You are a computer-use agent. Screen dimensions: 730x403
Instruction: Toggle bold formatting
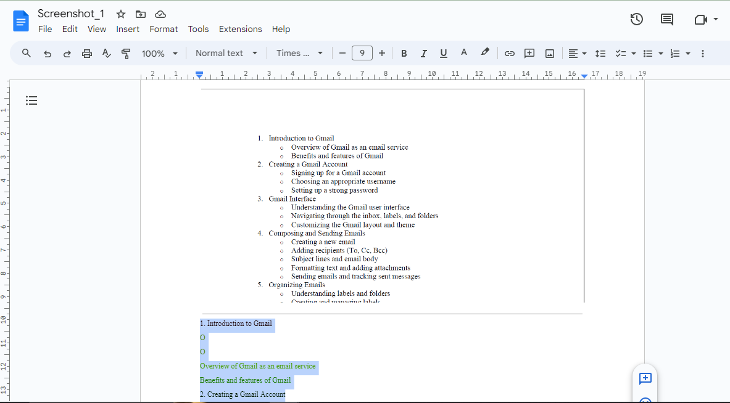click(404, 54)
